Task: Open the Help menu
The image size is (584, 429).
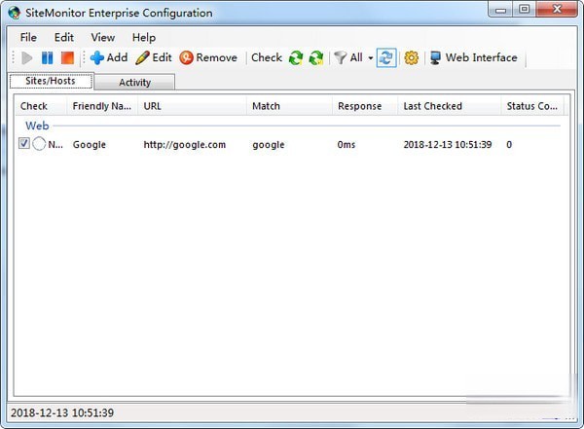Action: [144, 37]
